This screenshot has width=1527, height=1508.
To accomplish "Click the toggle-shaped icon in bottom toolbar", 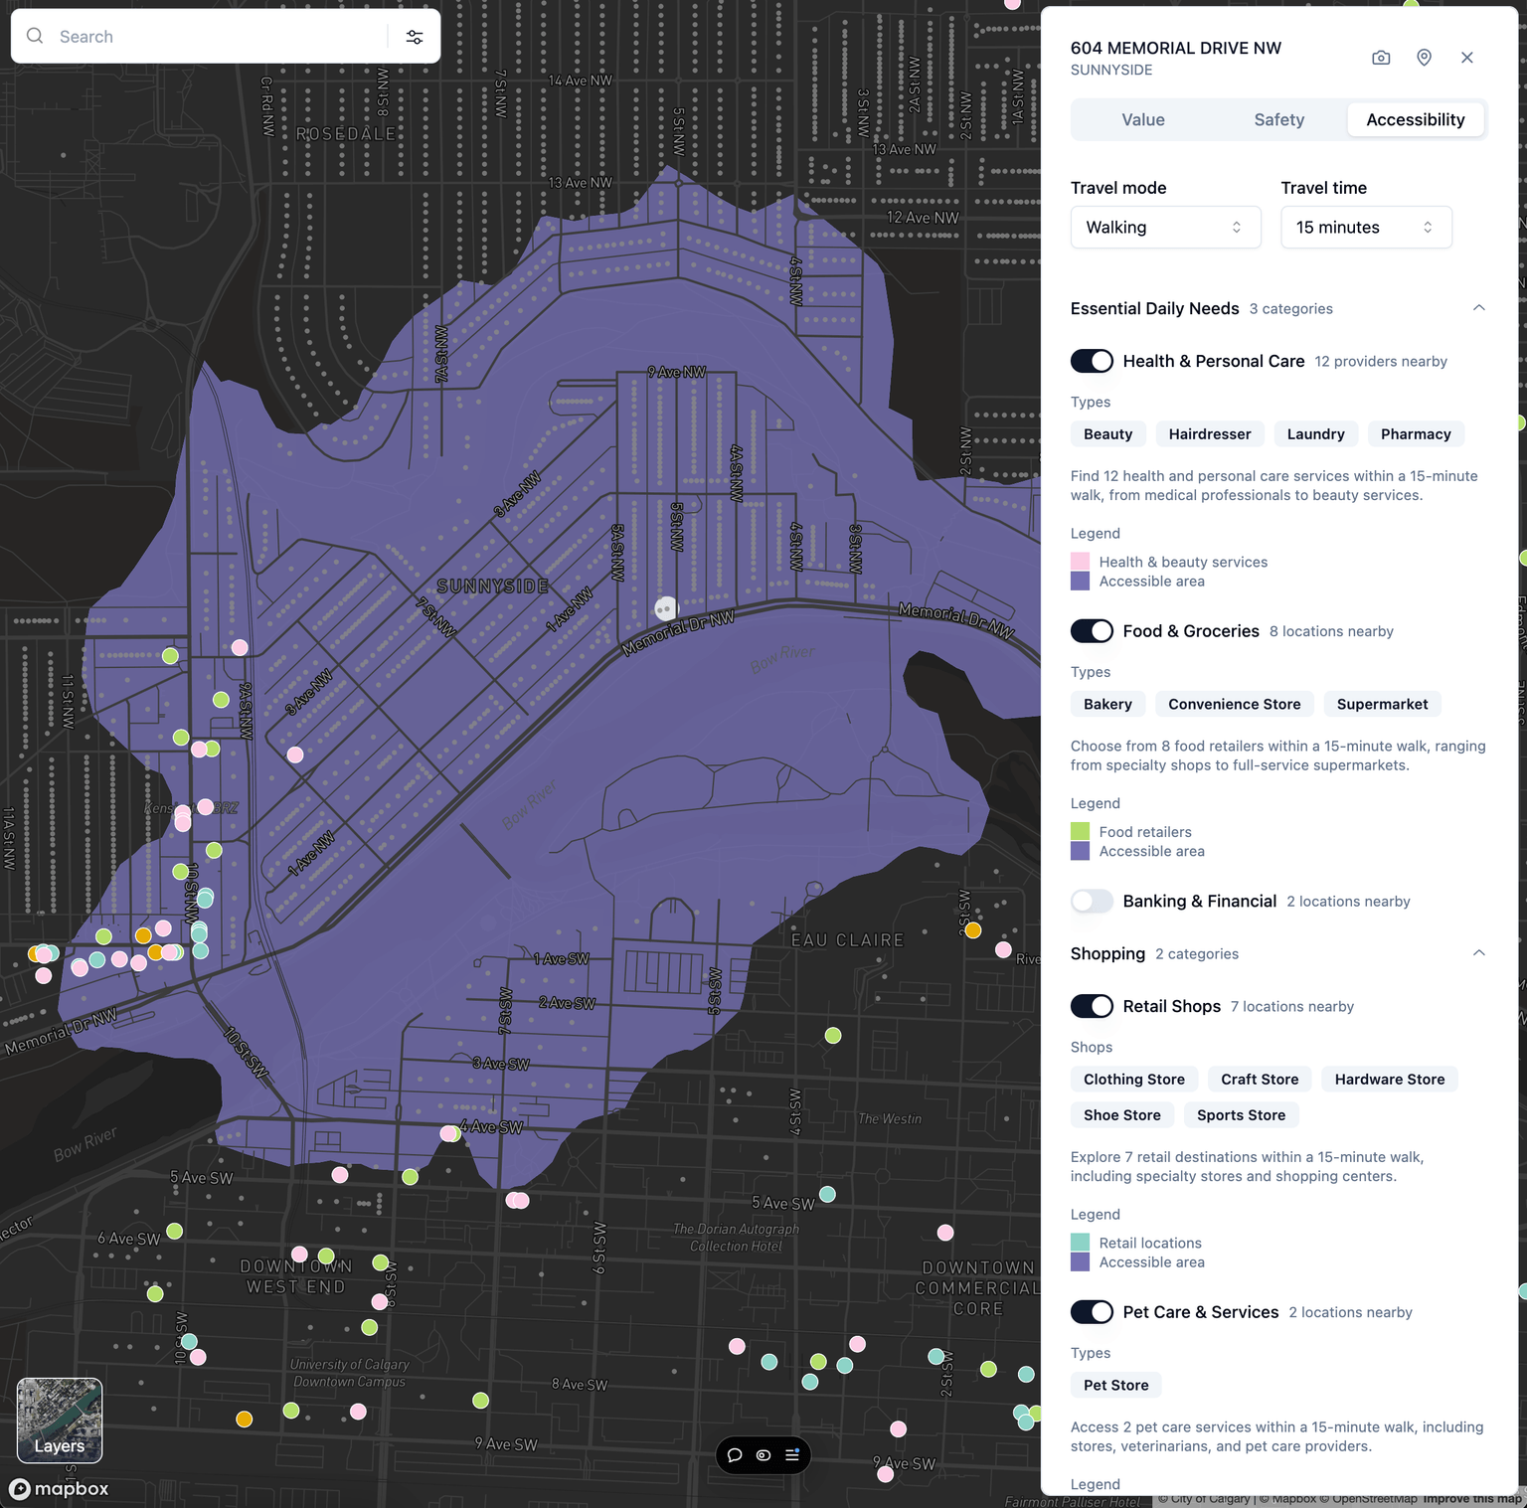I will pos(763,1455).
